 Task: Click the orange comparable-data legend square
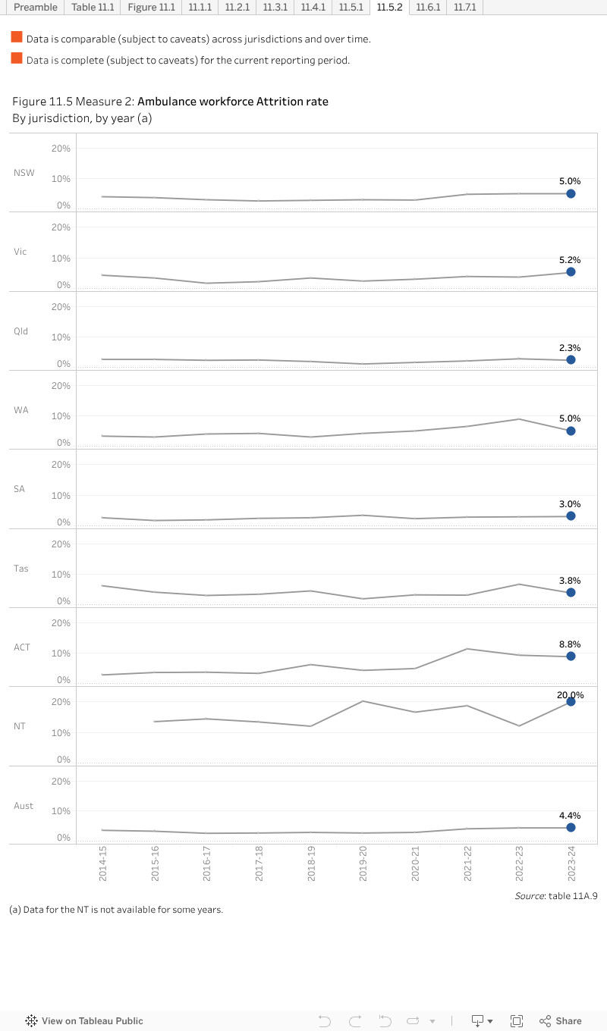17,36
